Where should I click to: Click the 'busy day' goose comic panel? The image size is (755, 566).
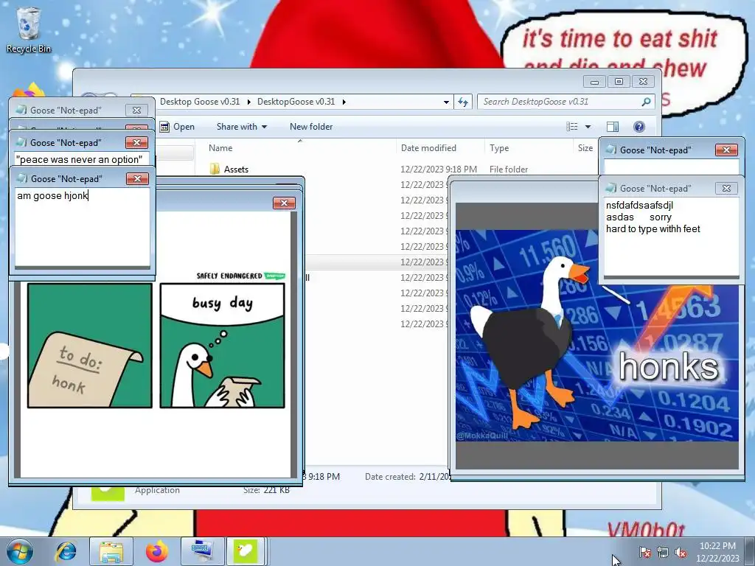tap(222, 346)
